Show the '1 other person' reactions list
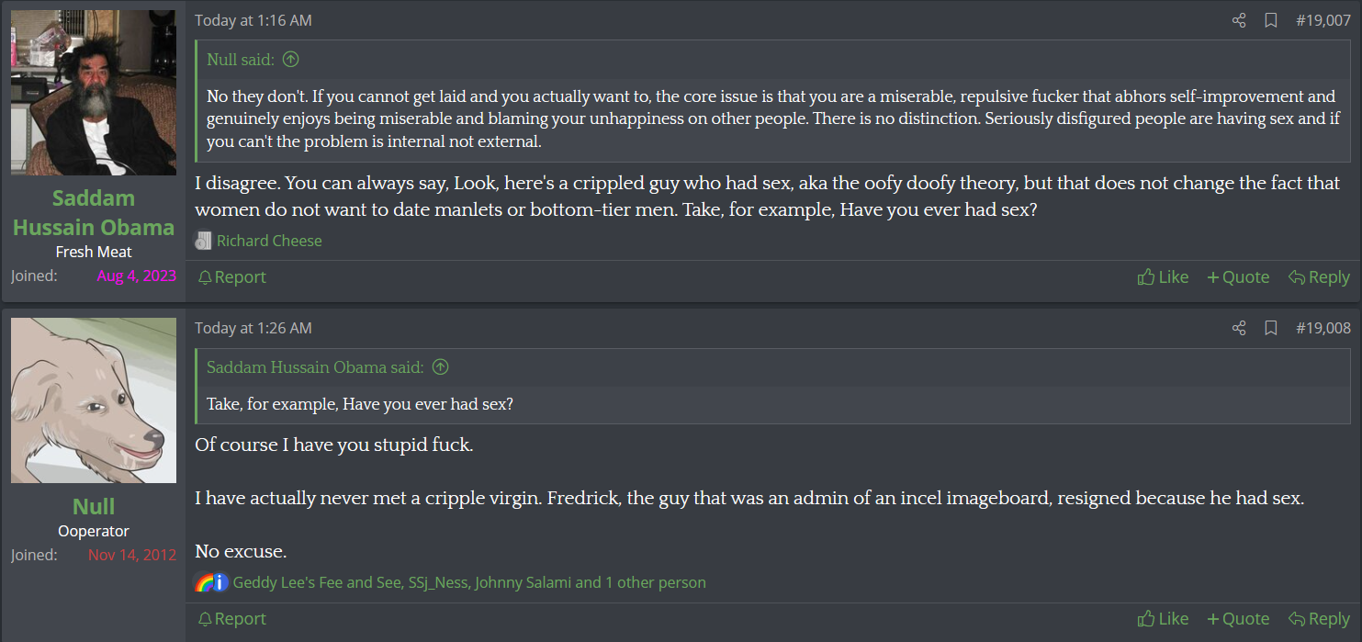1362x642 pixels. point(656,582)
